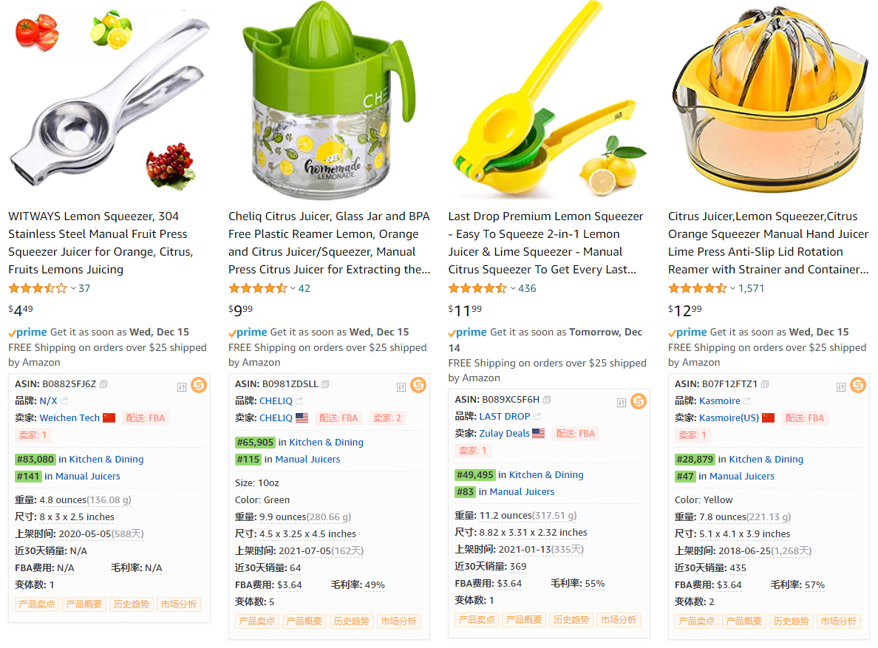Open 市场分析 tab on Last Drop card
The width and height of the screenshot is (878, 648).
[619, 620]
